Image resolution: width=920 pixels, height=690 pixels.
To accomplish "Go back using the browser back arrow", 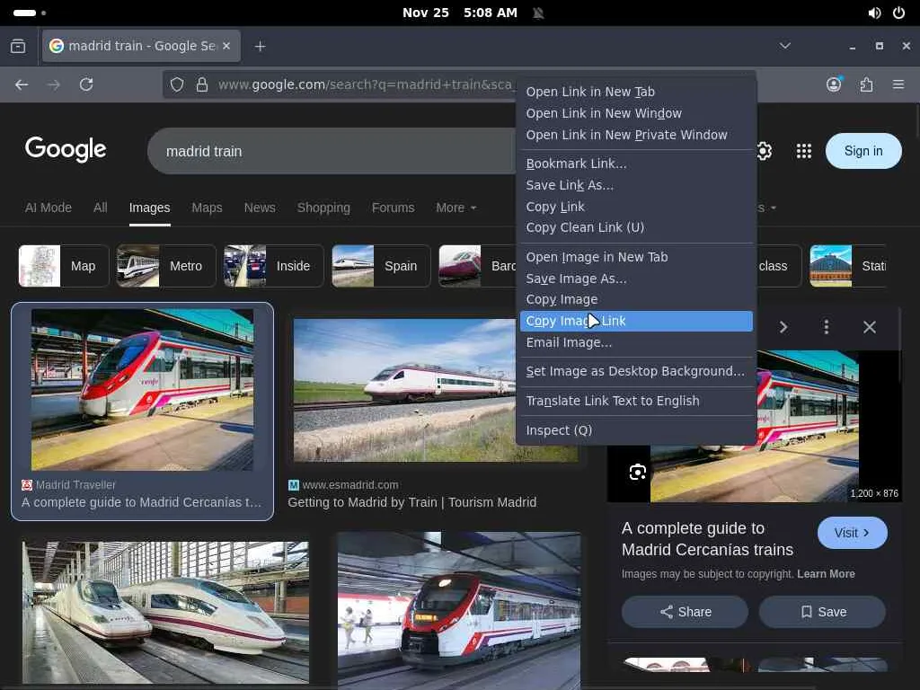I will point(22,84).
